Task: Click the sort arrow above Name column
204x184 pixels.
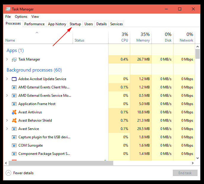Action: [37, 33]
